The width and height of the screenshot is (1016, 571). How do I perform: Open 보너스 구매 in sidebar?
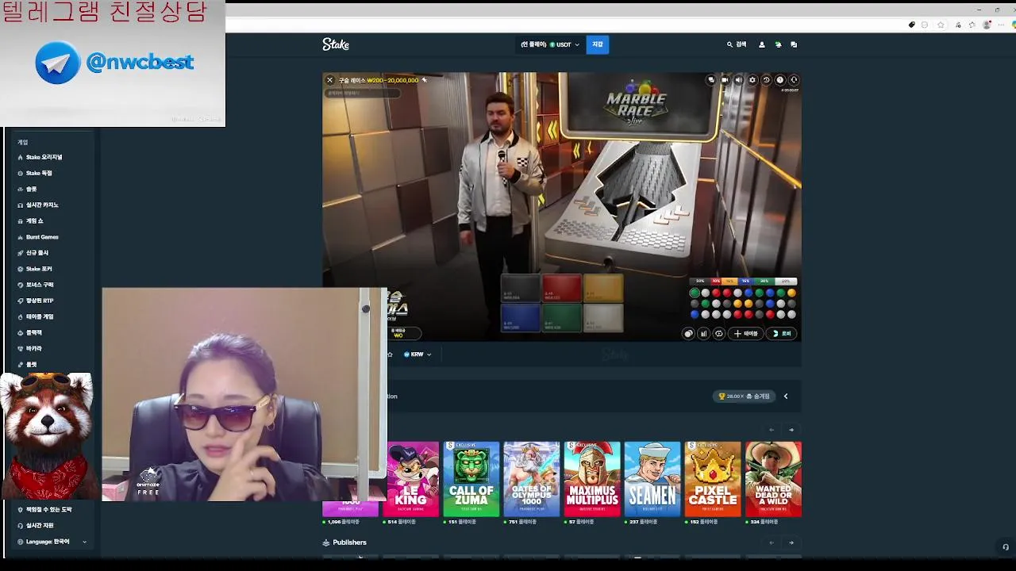(x=40, y=285)
